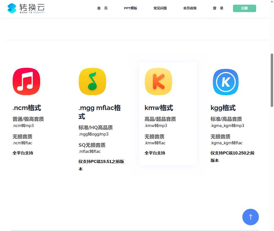Click the NetEase Cloud Music .ncm format icon
This screenshot has height=231, width=274.
point(26,81)
